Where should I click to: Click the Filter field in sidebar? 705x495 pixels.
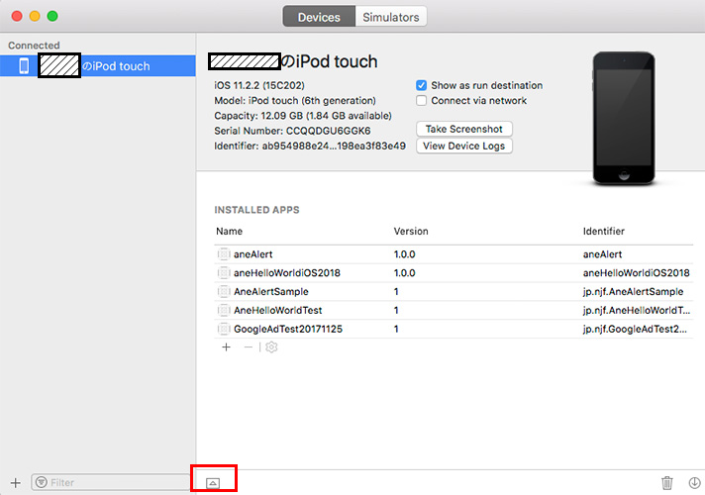coord(111,482)
